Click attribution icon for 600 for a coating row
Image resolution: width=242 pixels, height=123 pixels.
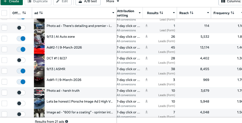coord(146,112)
